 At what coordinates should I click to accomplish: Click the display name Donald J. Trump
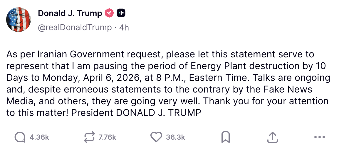(x=70, y=13)
